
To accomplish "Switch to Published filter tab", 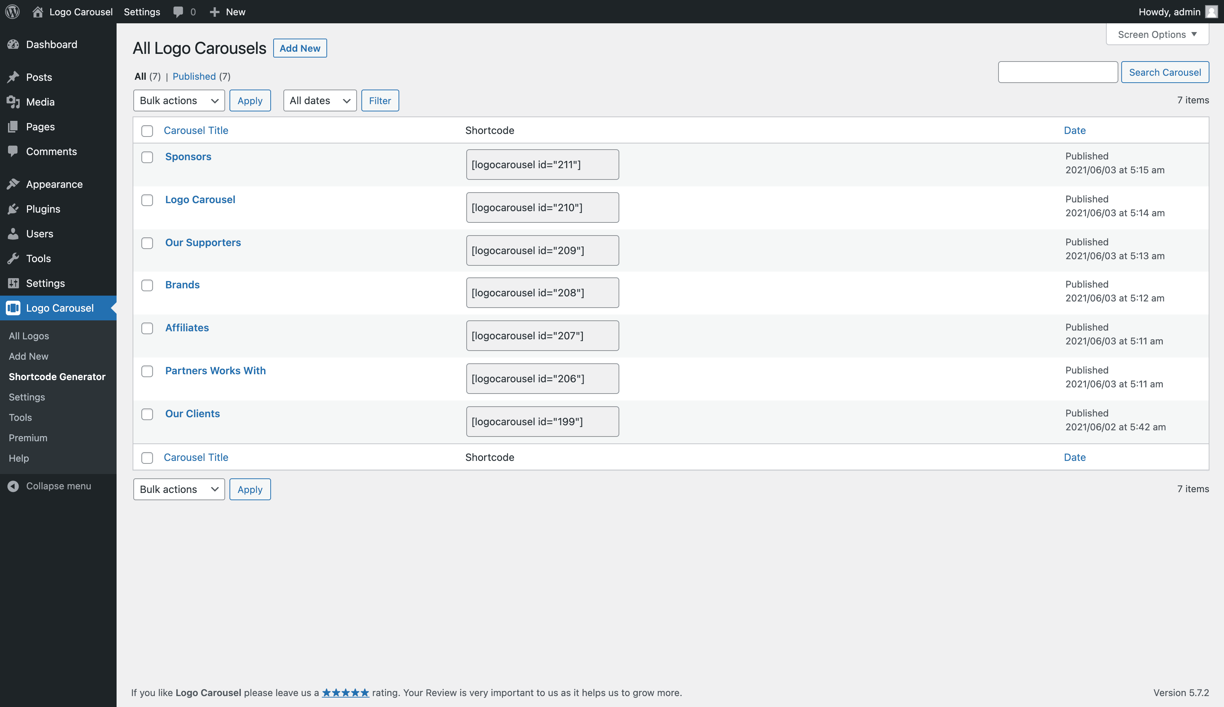I will (201, 76).
